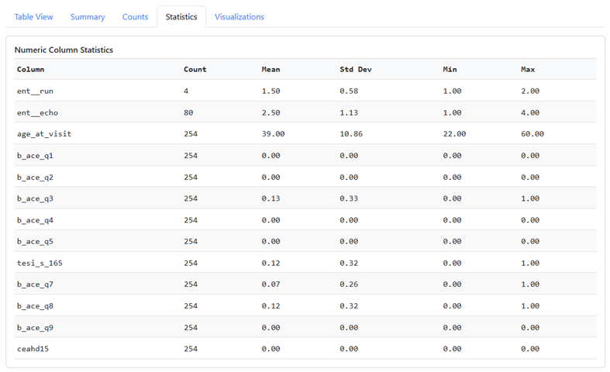Switch to the Table View tab
The width and height of the screenshot is (610, 372).
pos(33,17)
